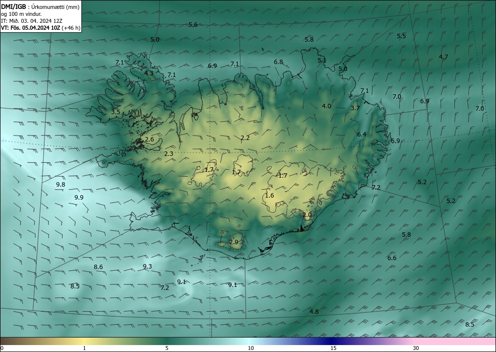This screenshot has width=496, height=352.
Task: Click the 2.2 value label
Action: click(x=245, y=138)
